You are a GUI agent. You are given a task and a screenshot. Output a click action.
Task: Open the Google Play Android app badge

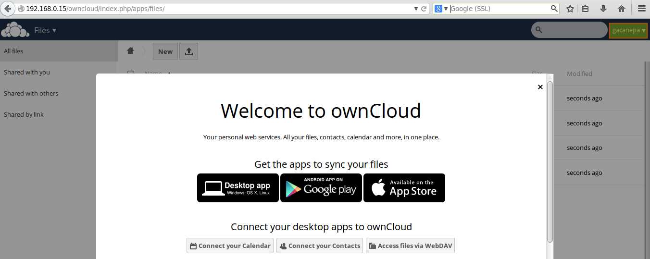tap(321, 188)
